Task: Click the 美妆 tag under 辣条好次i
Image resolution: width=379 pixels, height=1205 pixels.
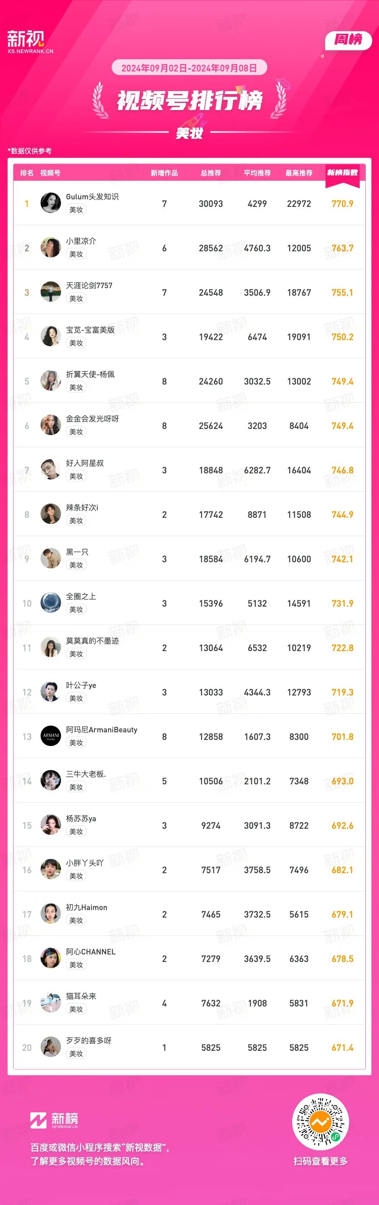Action: point(76,520)
